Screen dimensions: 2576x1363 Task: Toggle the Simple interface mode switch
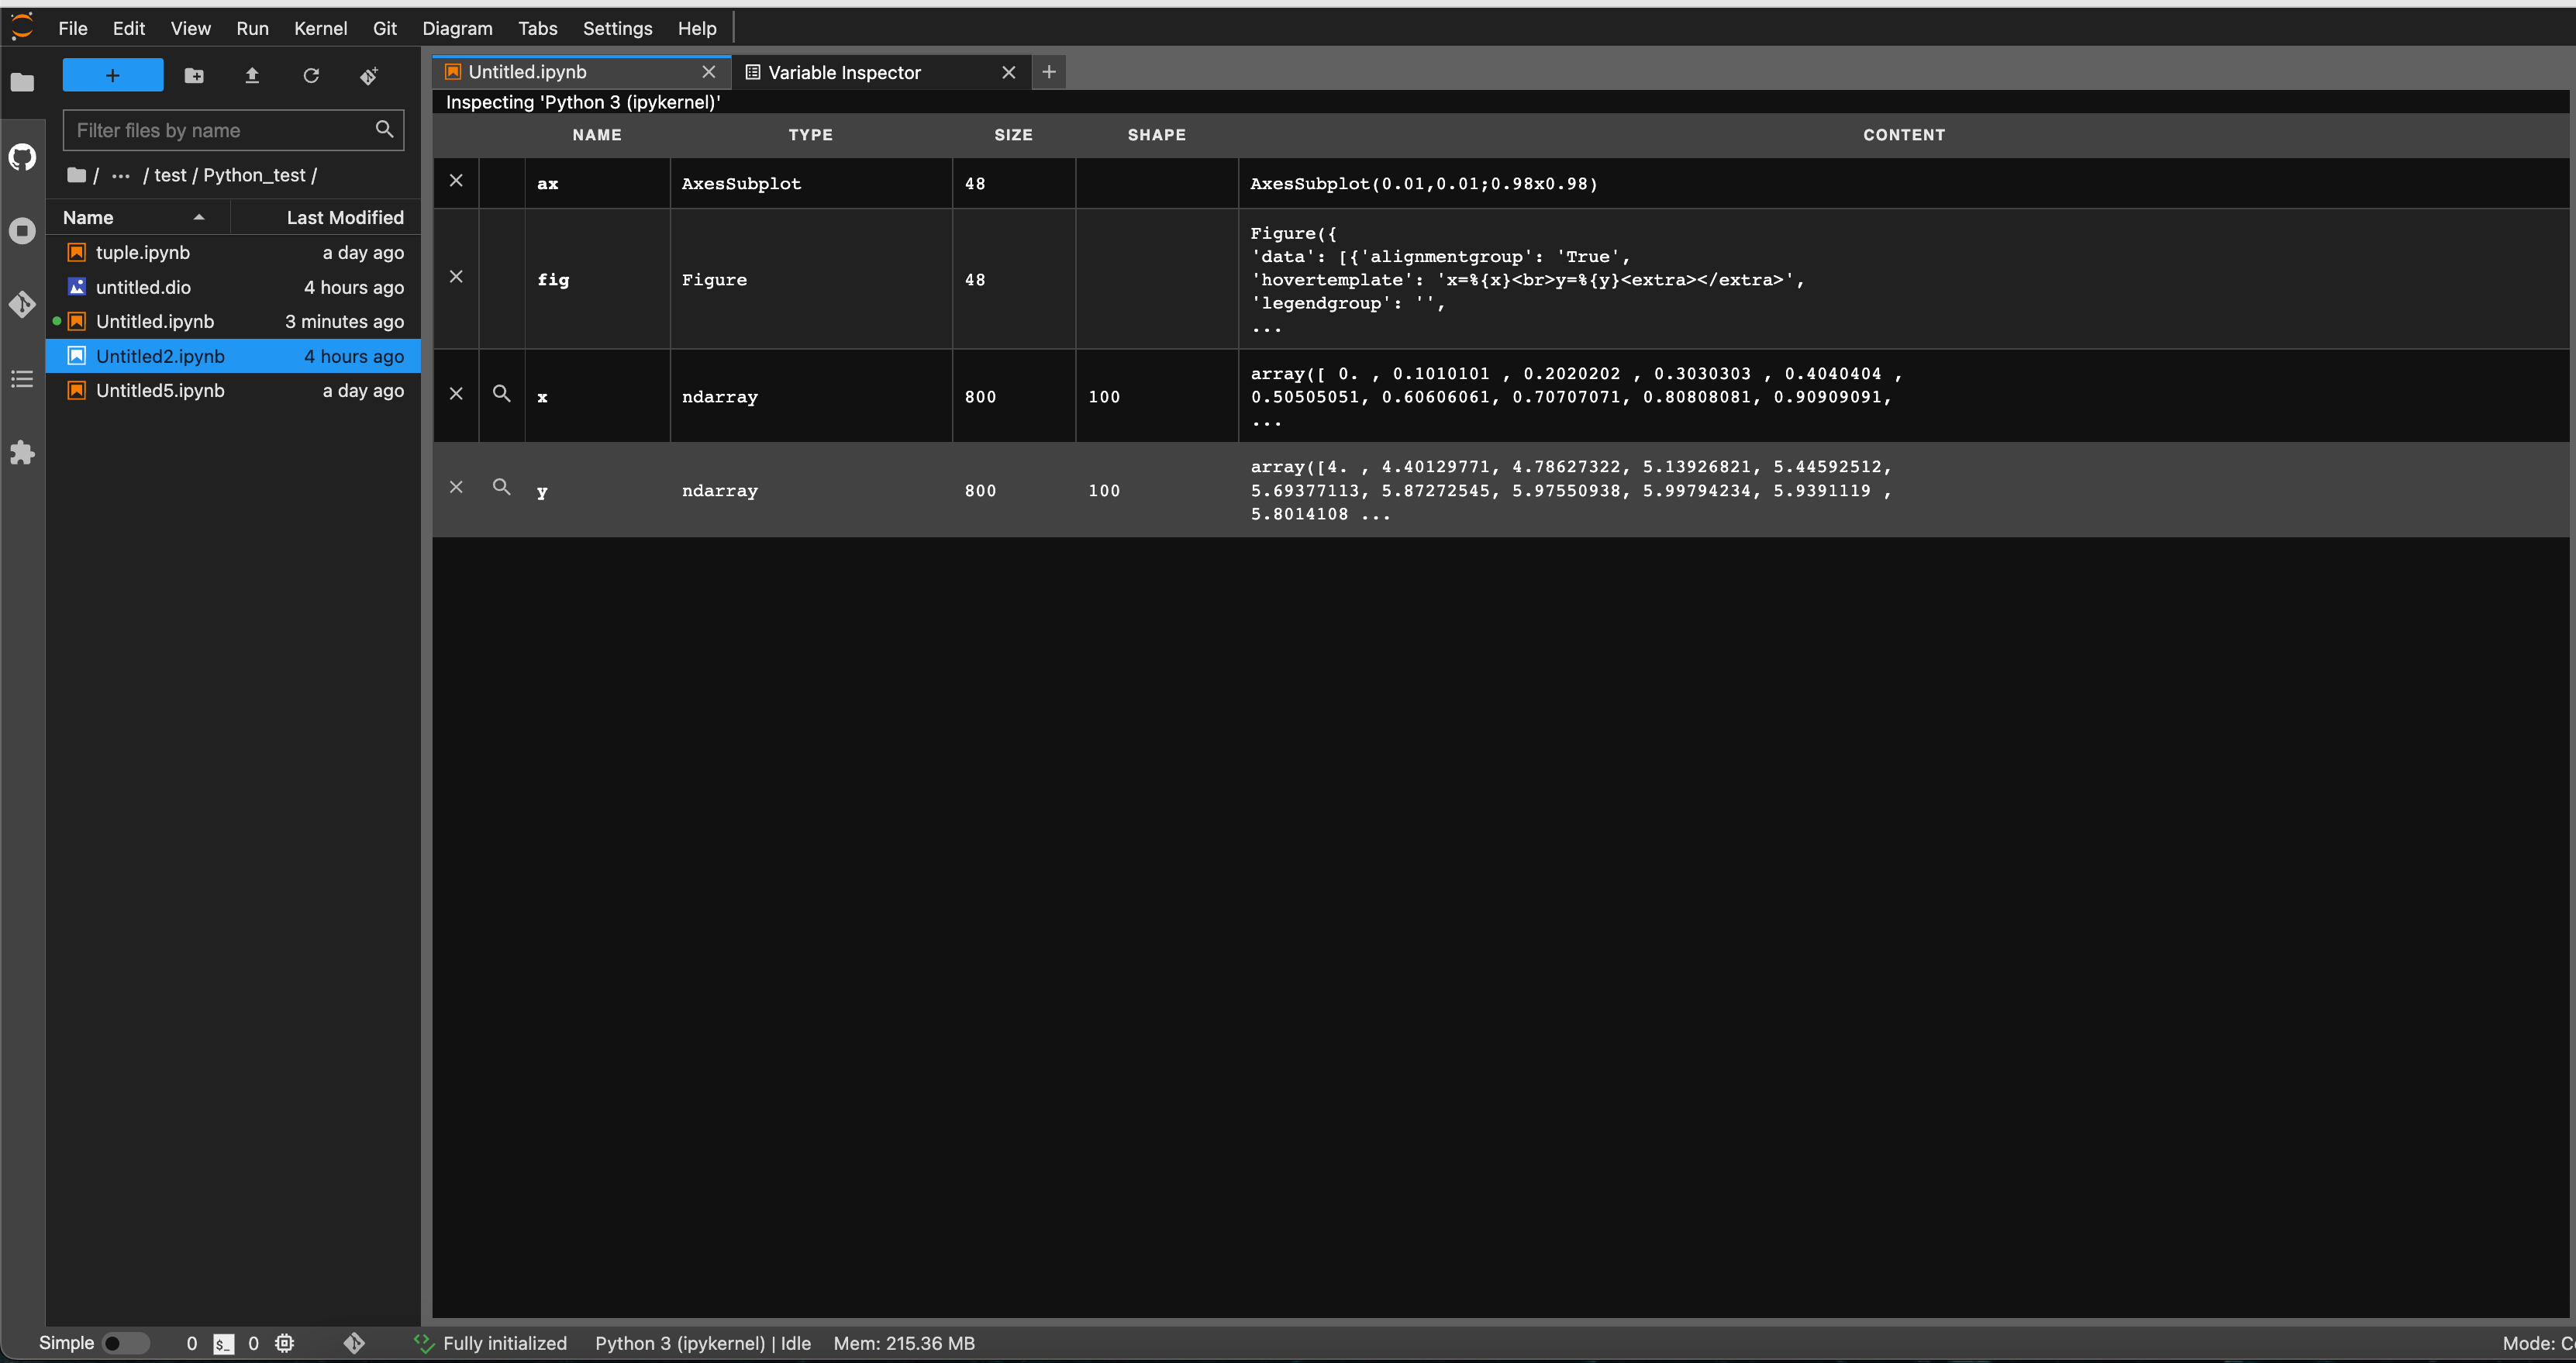(125, 1343)
